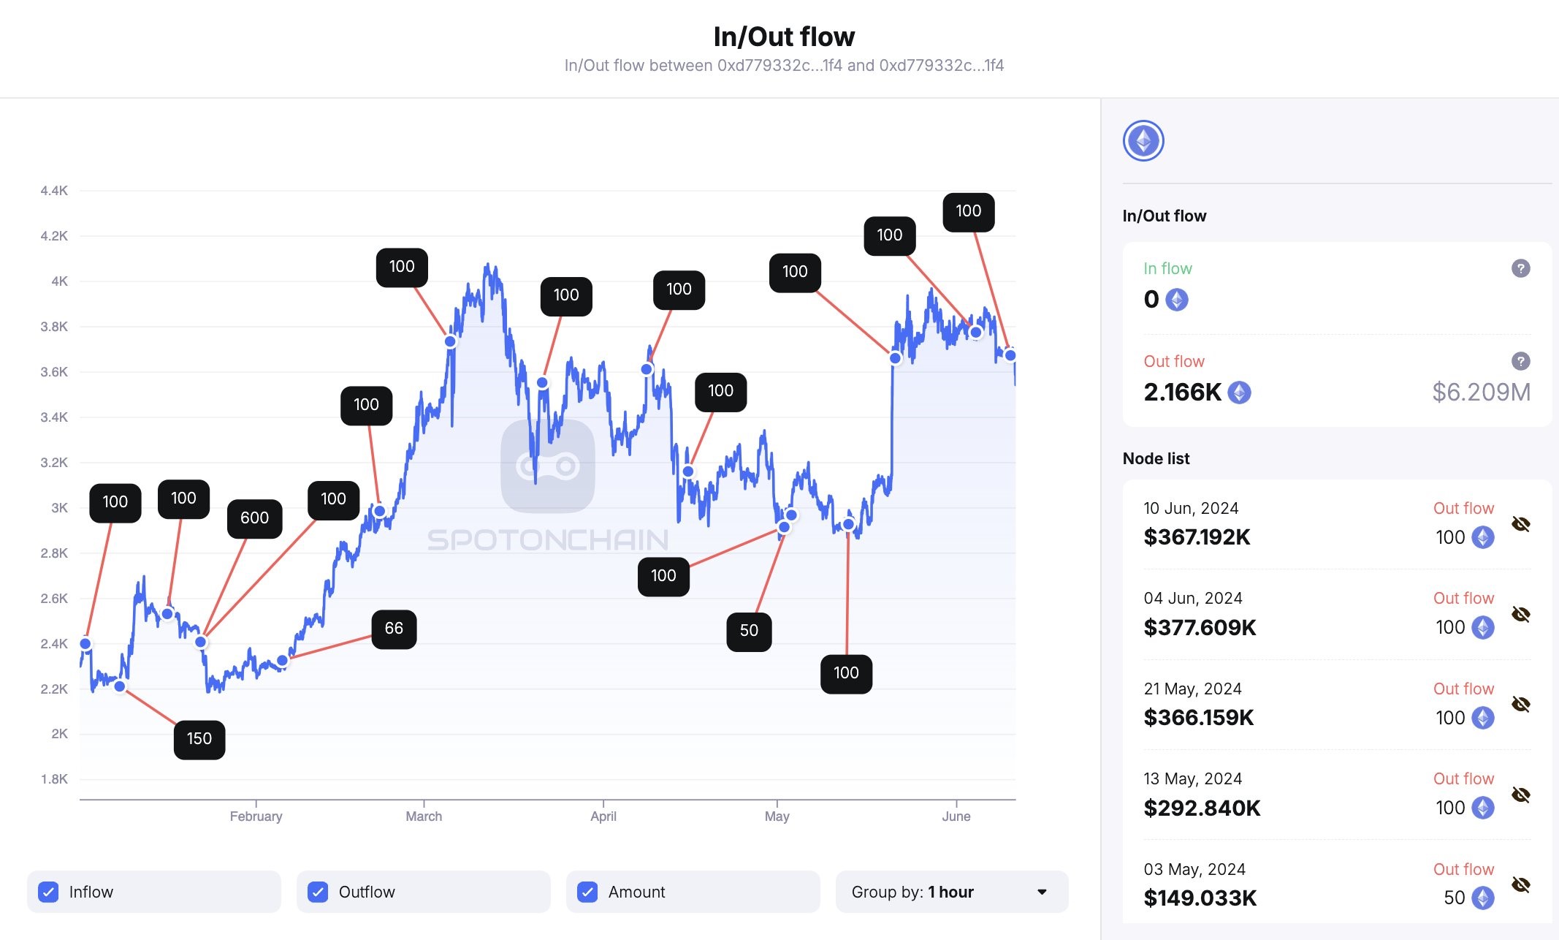Hide the 10 Jun, 2024 node
Screen dimensions: 1559x940
point(1520,524)
